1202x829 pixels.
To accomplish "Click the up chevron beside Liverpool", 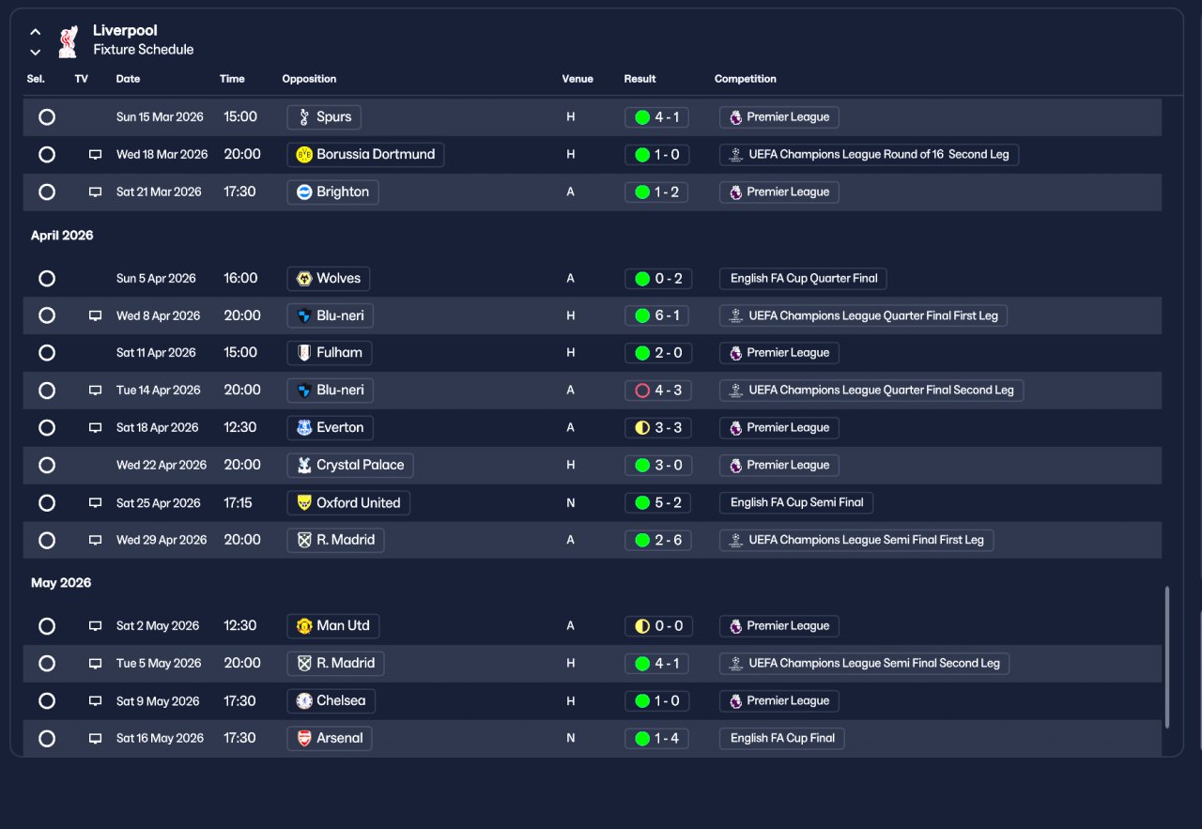I will [x=36, y=32].
